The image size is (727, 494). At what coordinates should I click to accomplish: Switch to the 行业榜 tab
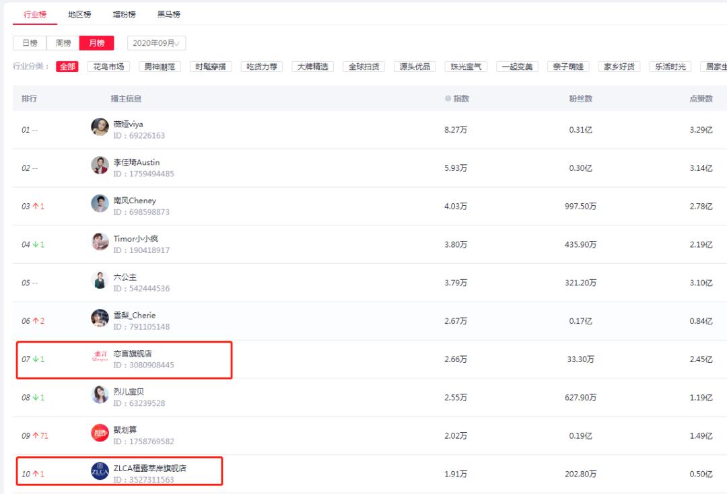coord(35,14)
